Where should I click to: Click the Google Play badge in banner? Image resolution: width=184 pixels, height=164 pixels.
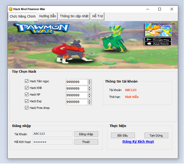pos(158,39)
